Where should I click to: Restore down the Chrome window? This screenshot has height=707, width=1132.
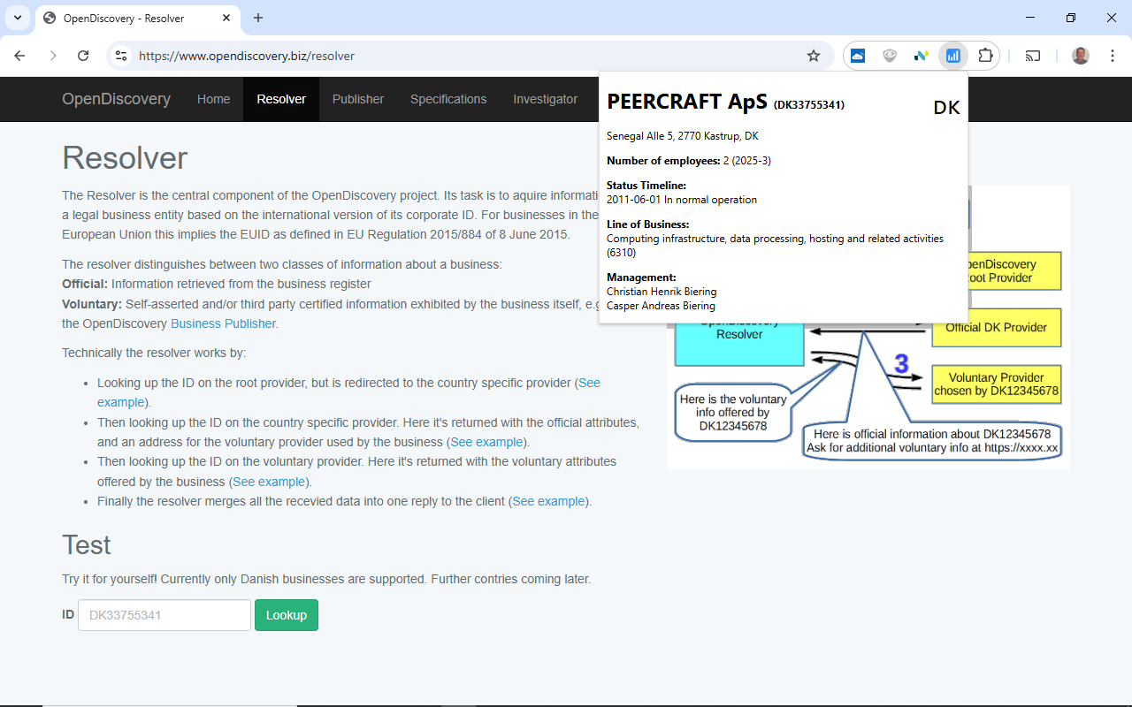[x=1071, y=18]
